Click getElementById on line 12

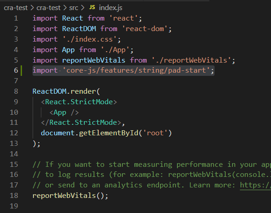109,133
